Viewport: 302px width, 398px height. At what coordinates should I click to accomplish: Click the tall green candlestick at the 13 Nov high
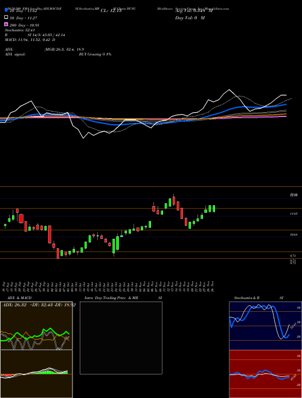click(170, 203)
